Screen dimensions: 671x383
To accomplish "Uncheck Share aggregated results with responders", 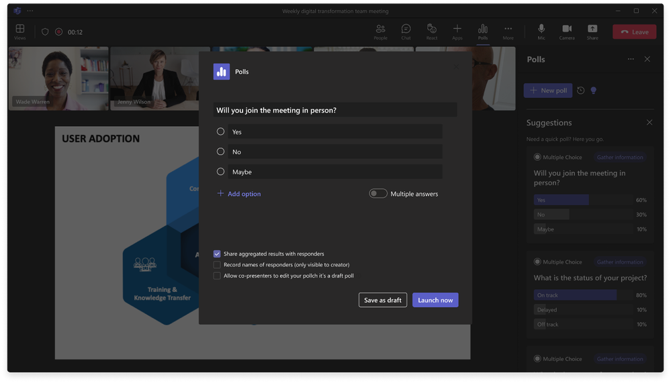I will (x=217, y=254).
